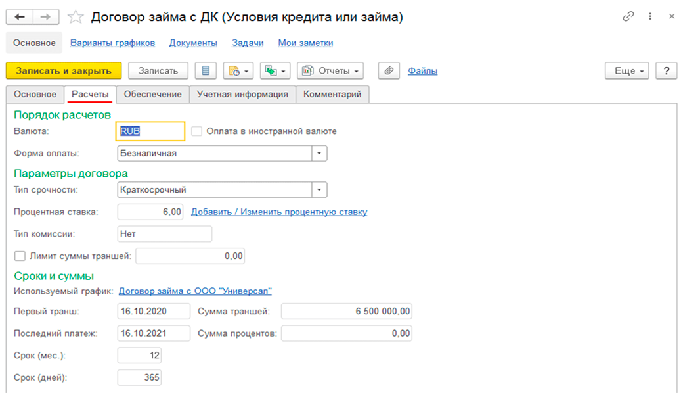
Task: Click the Порядок расчетов section heading
Action: click(x=62, y=115)
